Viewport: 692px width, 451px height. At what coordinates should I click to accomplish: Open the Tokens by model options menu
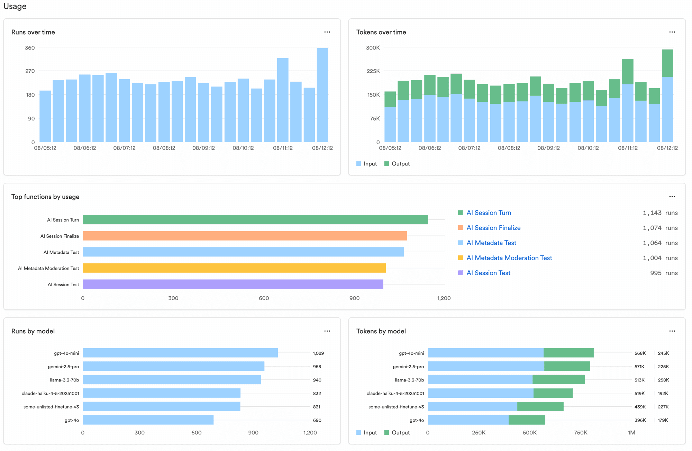click(x=672, y=331)
